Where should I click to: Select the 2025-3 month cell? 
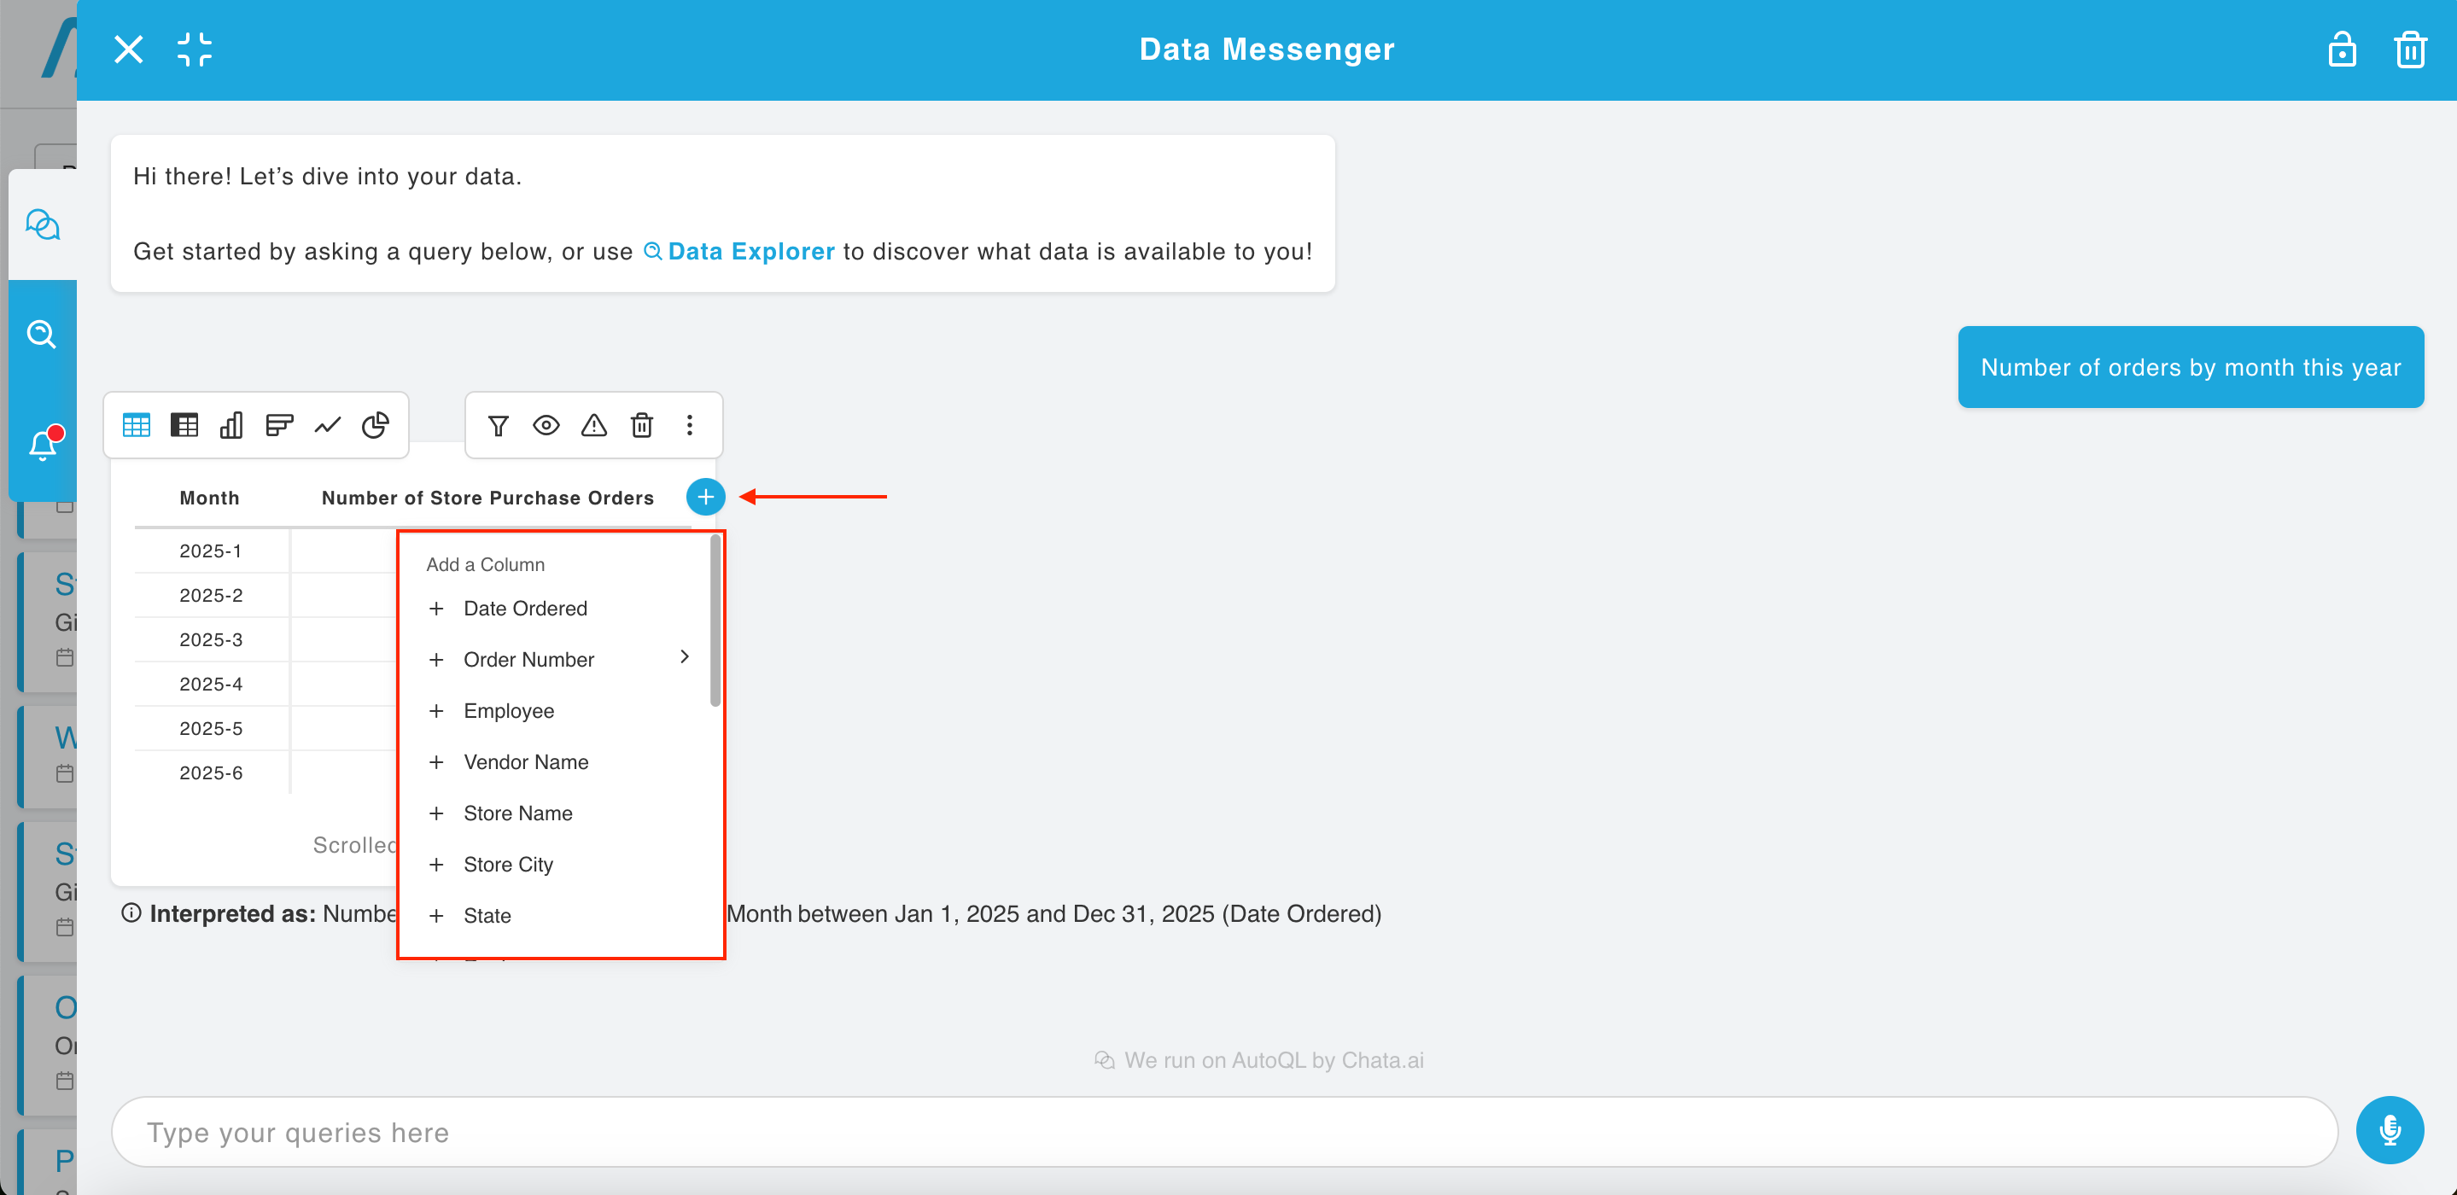211,640
